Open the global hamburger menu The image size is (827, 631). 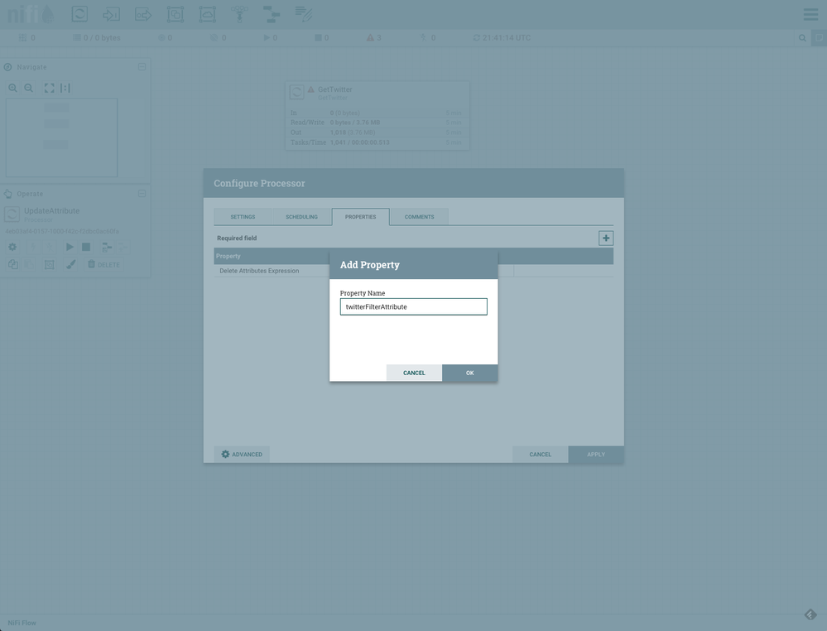click(810, 14)
